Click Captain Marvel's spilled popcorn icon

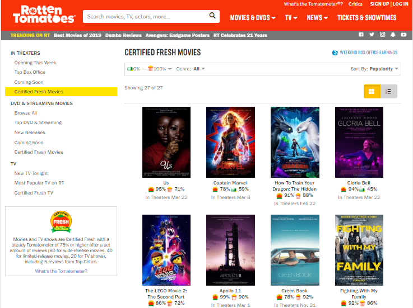click(x=234, y=189)
